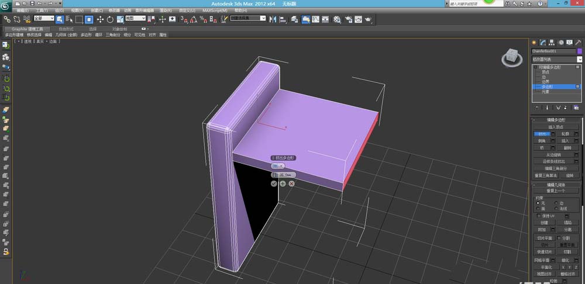Open the Render Setup icon
This screenshot has height=284, width=585.
tap(349, 19)
